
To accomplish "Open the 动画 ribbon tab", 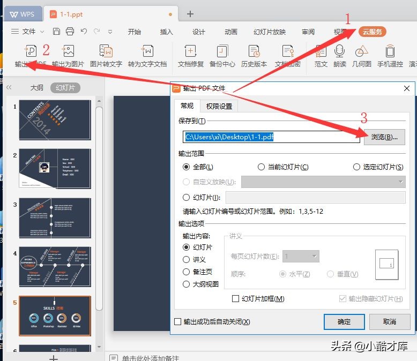I will coord(231,32).
